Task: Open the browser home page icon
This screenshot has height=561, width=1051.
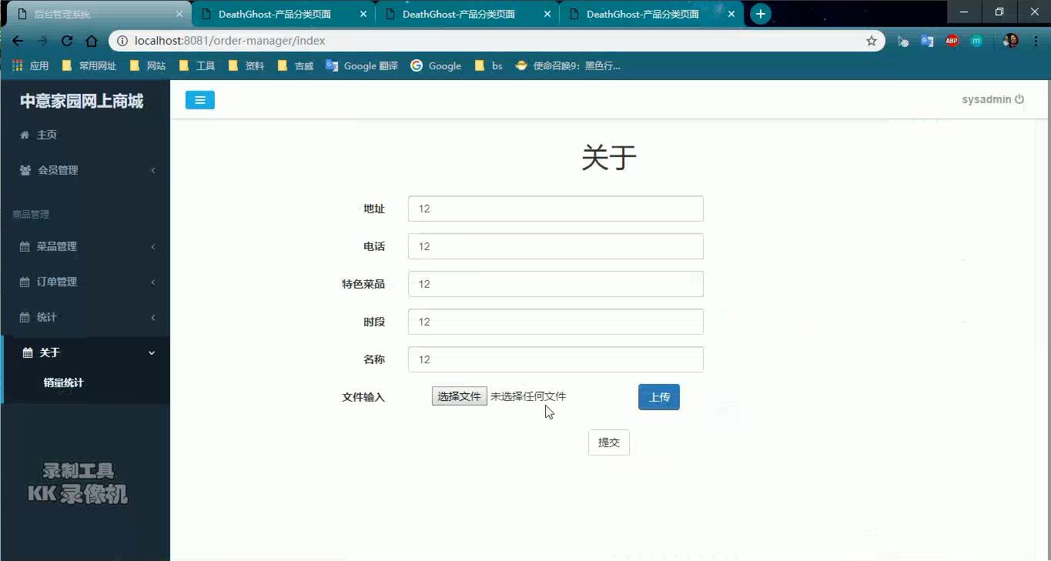Action: click(x=92, y=41)
